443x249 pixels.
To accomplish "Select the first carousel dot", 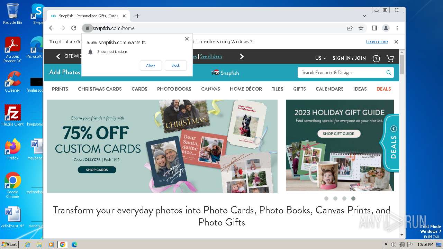I will (326, 199).
